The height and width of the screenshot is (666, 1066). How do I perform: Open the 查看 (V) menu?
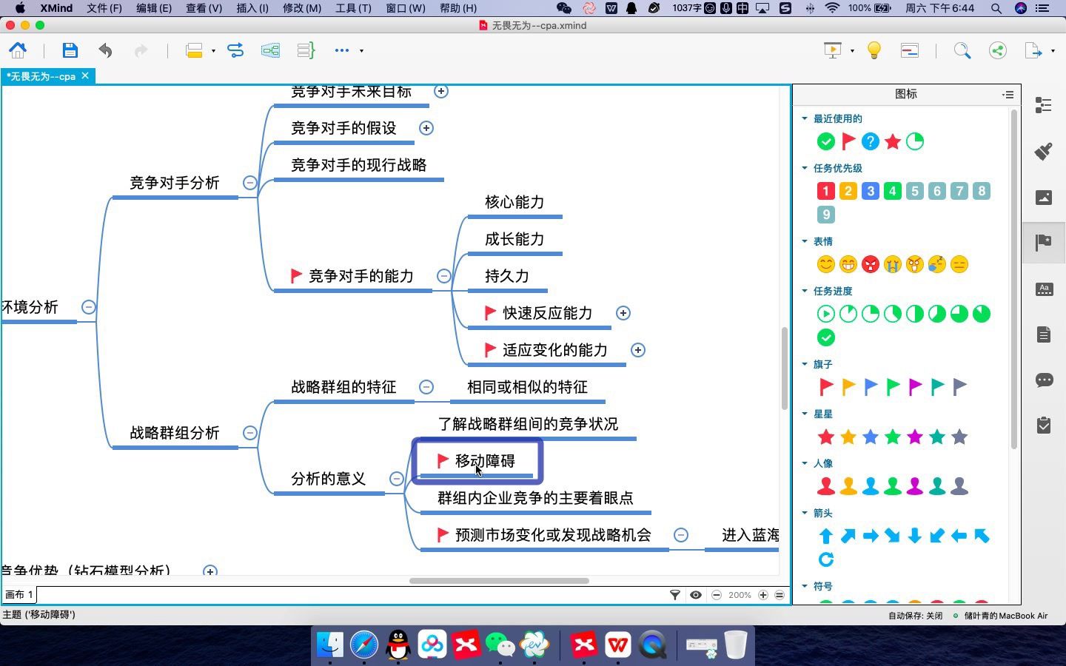pyautogui.click(x=204, y=8)
